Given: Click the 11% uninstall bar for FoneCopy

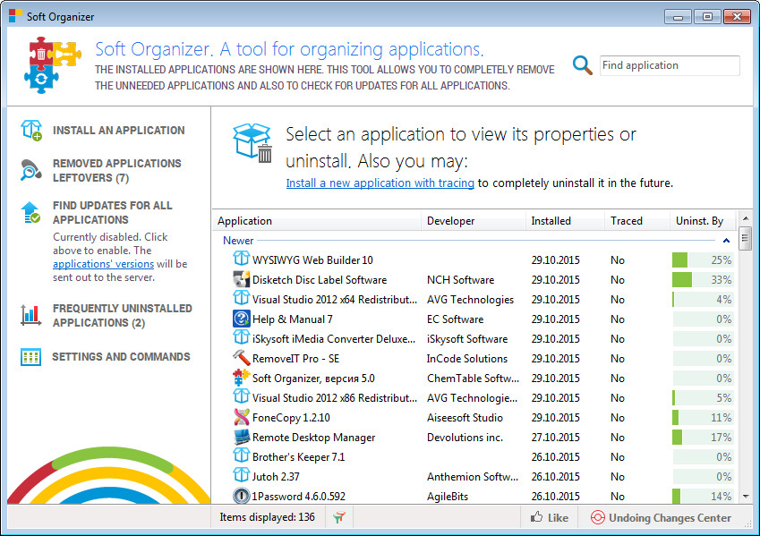Looking at the screenshot, I should pyautogui.click(x=703, y=418).
